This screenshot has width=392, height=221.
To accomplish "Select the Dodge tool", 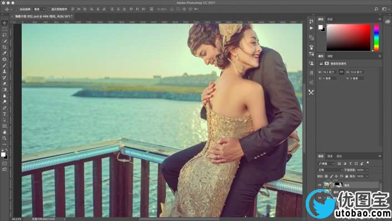I will click(x=4, y=102).
